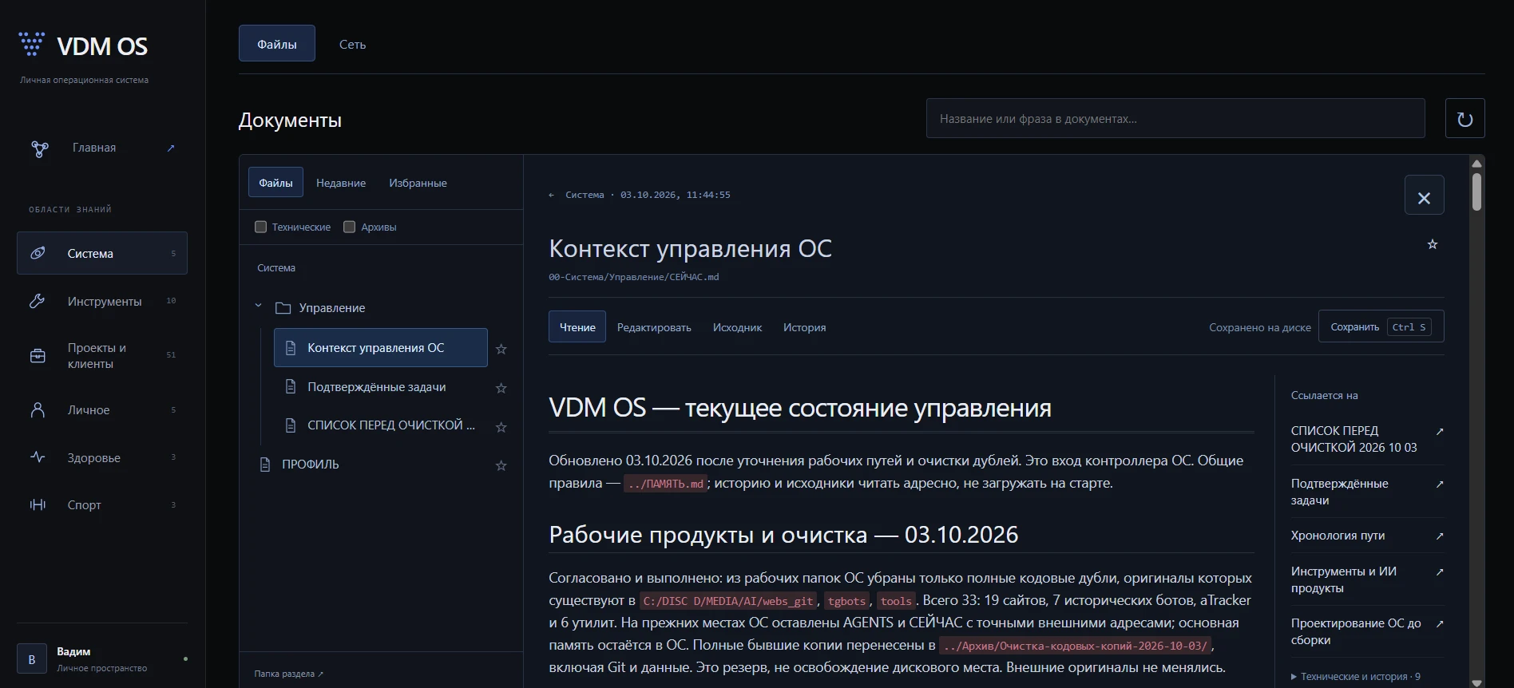Open the Исходник tab

(x=737, y=327)
